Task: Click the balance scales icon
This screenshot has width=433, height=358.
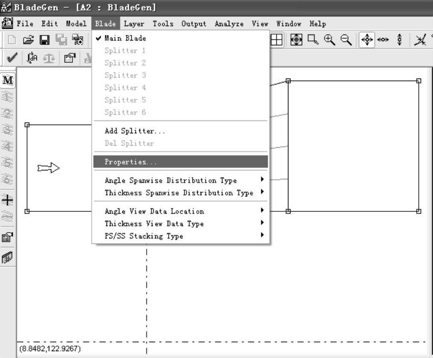Action: (49, 58)
